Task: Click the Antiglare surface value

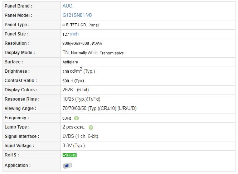Action: 70,62
